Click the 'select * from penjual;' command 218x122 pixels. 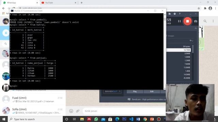pos(33,58)
